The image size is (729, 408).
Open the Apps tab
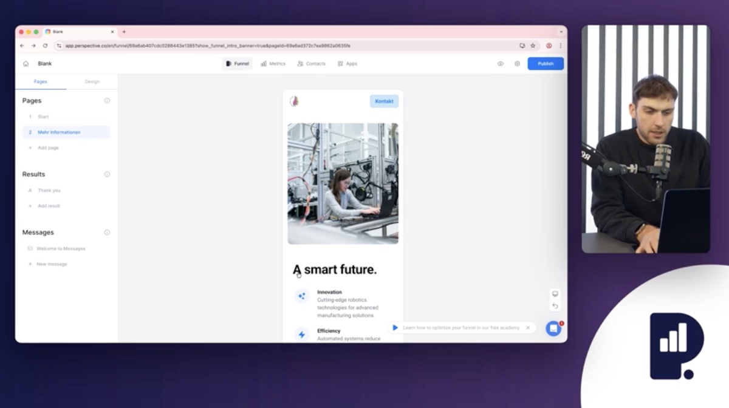pos(347,64)
